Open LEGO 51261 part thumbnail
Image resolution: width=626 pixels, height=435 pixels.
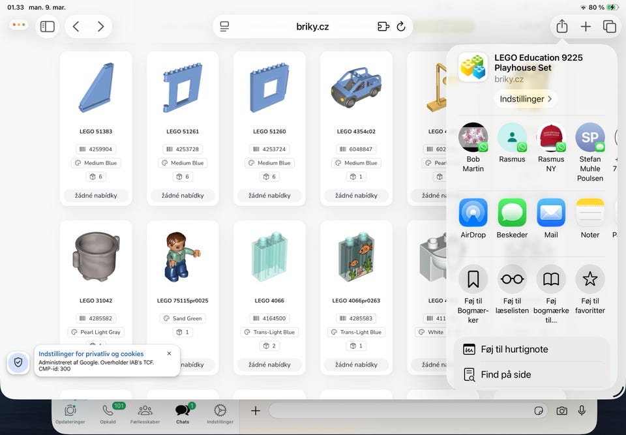pos(183,88)
